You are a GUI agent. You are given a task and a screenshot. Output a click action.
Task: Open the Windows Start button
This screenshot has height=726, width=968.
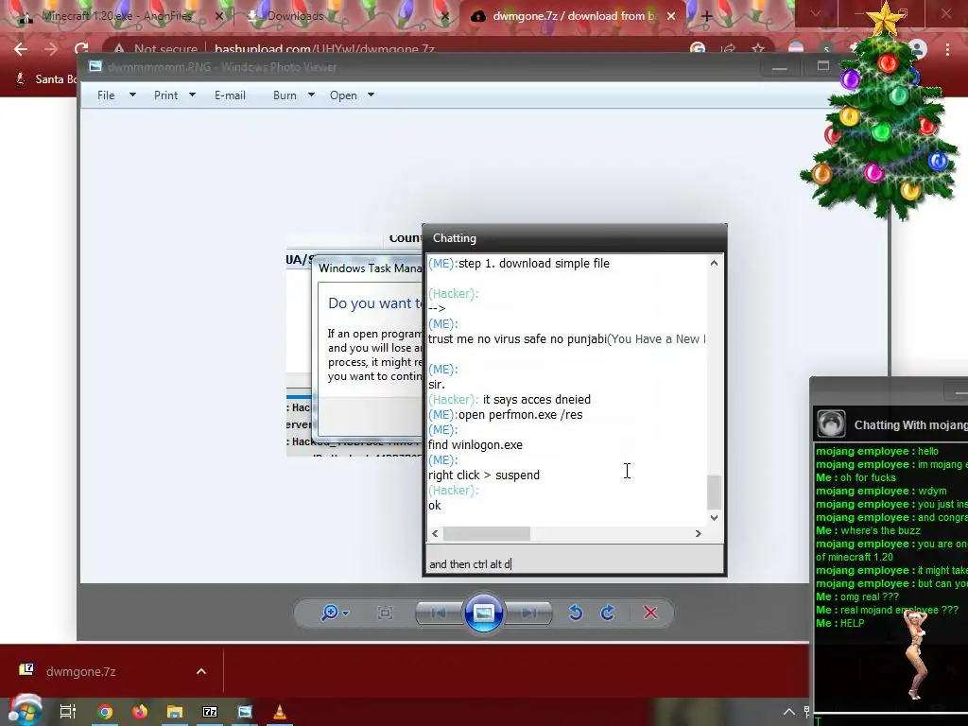(26, 711)
